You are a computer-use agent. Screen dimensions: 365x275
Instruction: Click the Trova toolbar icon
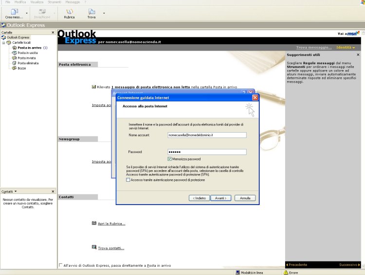91,14
